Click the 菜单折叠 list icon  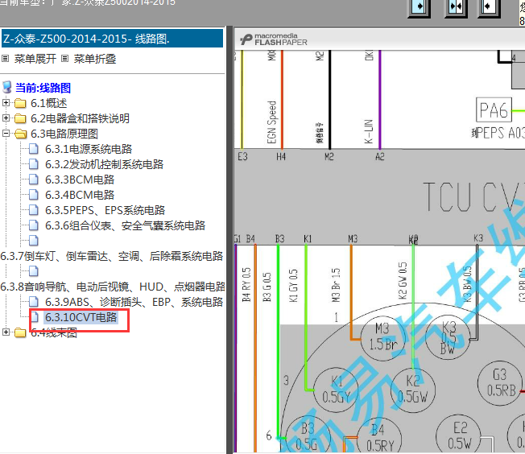pyautogui.click(x=65, y=59)
